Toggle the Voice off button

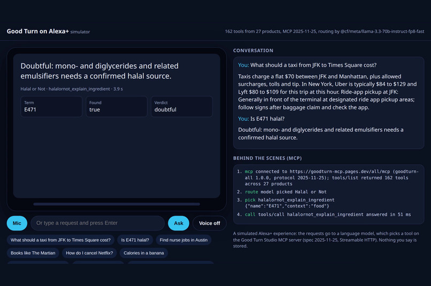[x=210, y=223]
